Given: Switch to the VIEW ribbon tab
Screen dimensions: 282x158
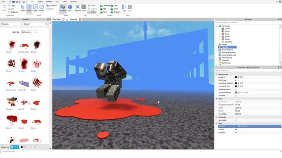Looking at the screenshot, I should pos(65,2).
